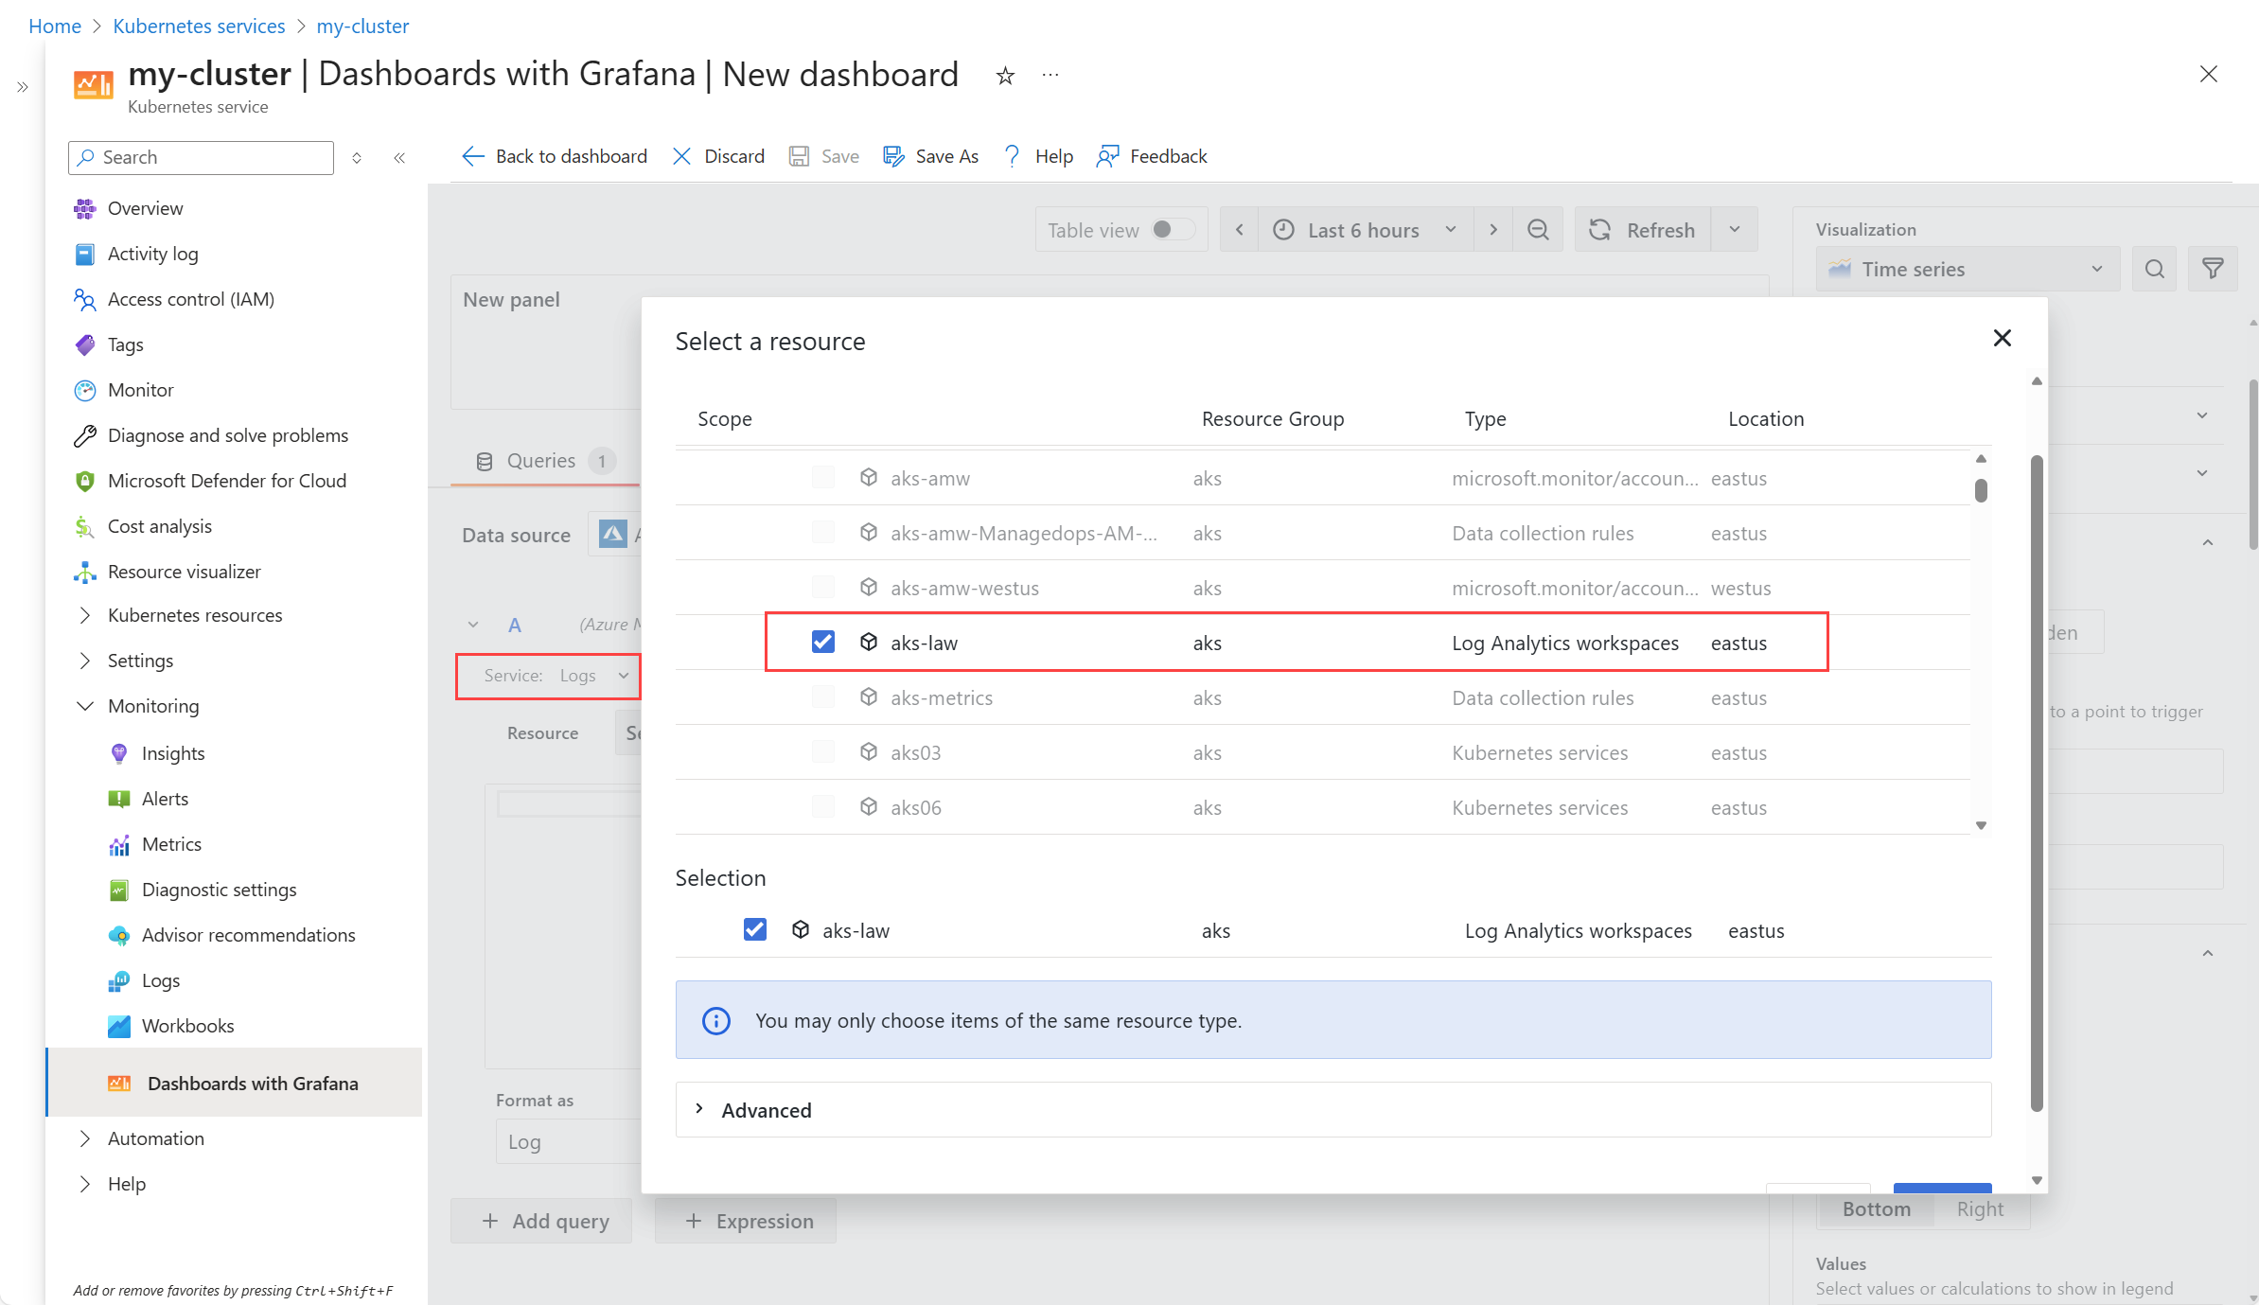This screenshot has width=2259, height=1305.
Task: Open Dashboards with Grafana menu item
Action: pyautogui.click(x=252, y=1084)
